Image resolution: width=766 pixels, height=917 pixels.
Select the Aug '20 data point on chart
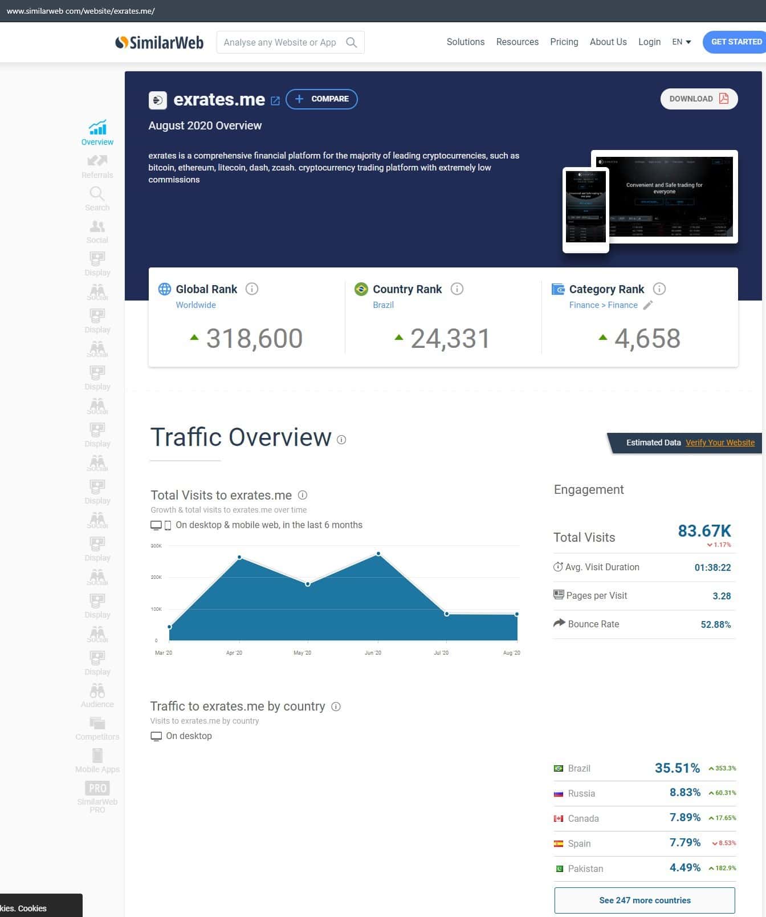517,614
